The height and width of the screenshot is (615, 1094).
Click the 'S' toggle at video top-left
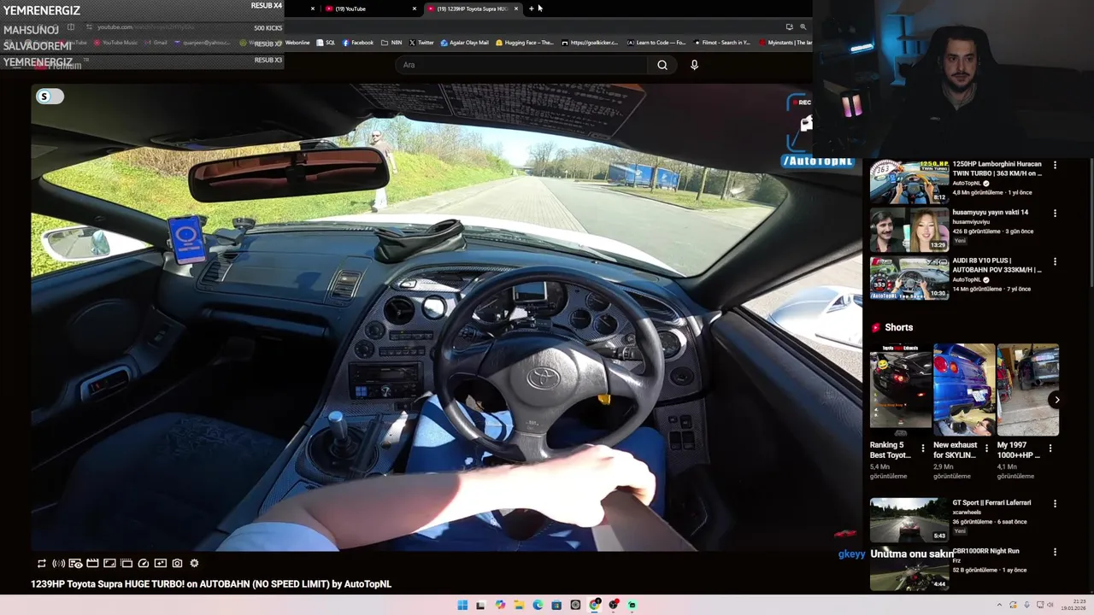tap(50, 97)
